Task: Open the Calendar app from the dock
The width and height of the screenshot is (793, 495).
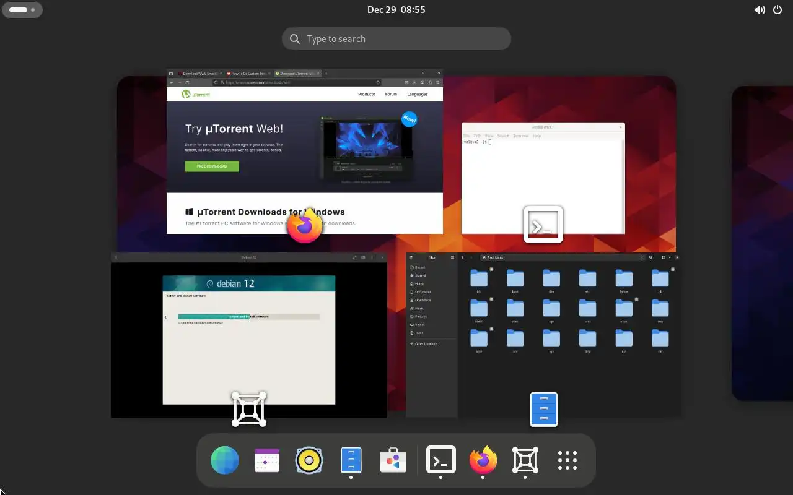Action: pos(267,460)
